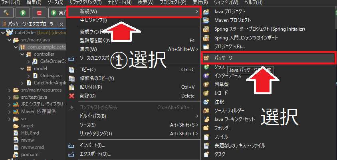Close the パッケージ・エクスプローラー tab
Image resolution: width=337 pixels, height=160 pixels.
(x=61, y=25)
